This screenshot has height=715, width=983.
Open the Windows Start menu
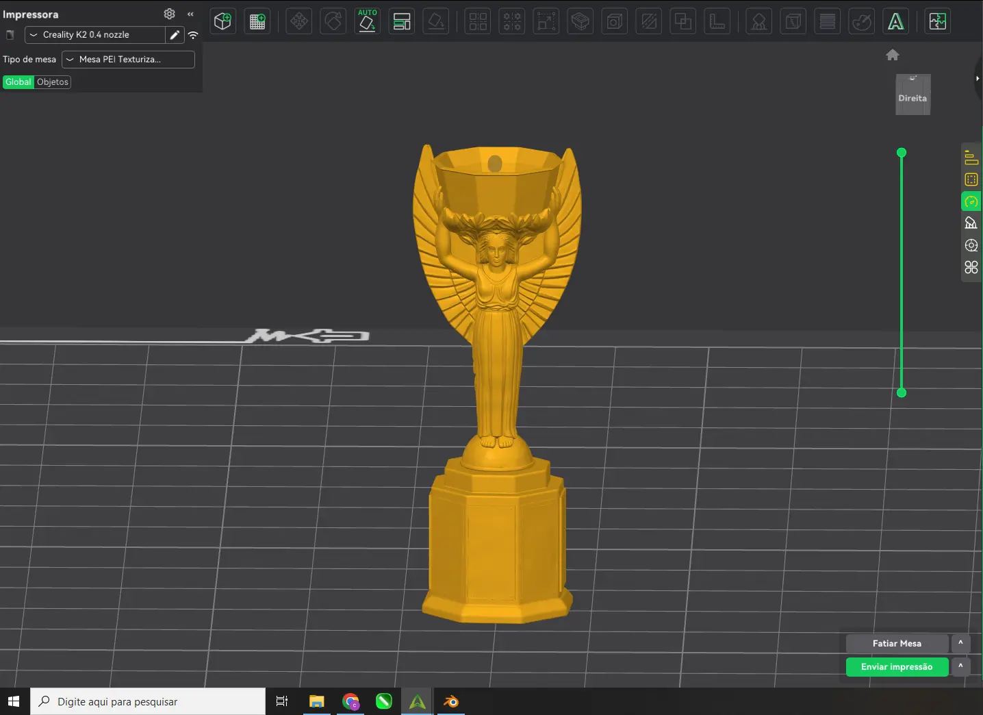point(14,701)
